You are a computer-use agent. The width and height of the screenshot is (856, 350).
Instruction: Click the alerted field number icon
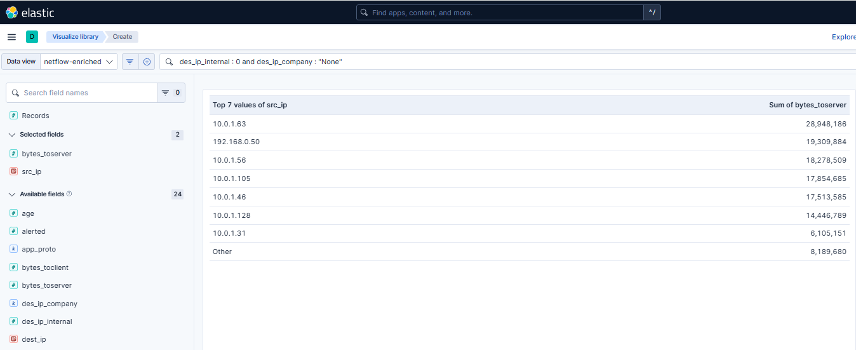(x=13, y=231)
